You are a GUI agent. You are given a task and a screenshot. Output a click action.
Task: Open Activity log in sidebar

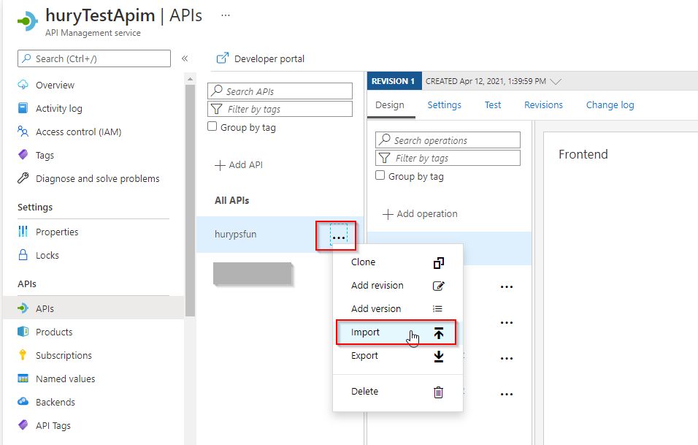point(58,109)
